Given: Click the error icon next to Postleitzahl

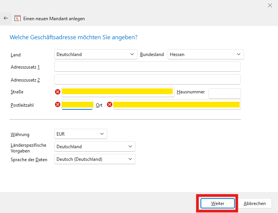Looking at the screenshot, I should point(58,104).
